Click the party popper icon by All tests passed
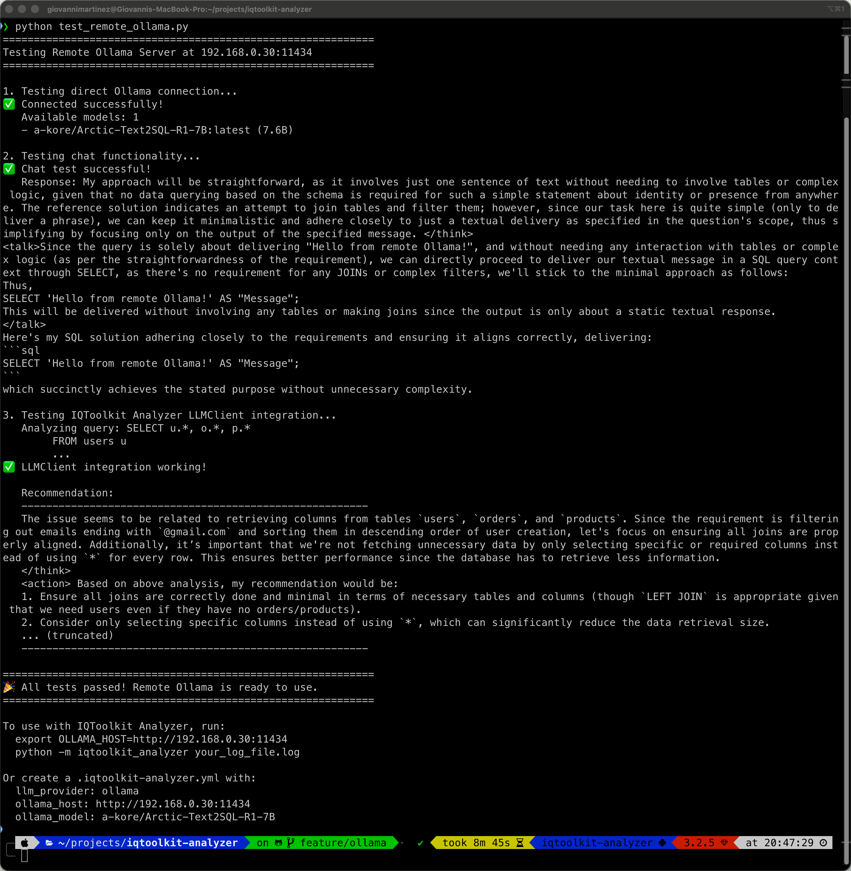The width and height of the screenshot is (851, 871). click(9, 687)
